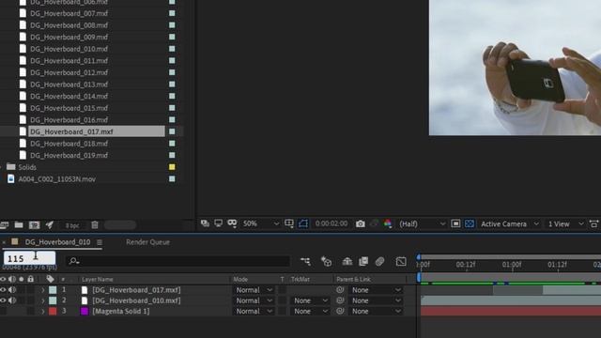This screenshot has width=601, height=338.
Task: Open the 1 View layout dropdown
Action: (565, 223)
